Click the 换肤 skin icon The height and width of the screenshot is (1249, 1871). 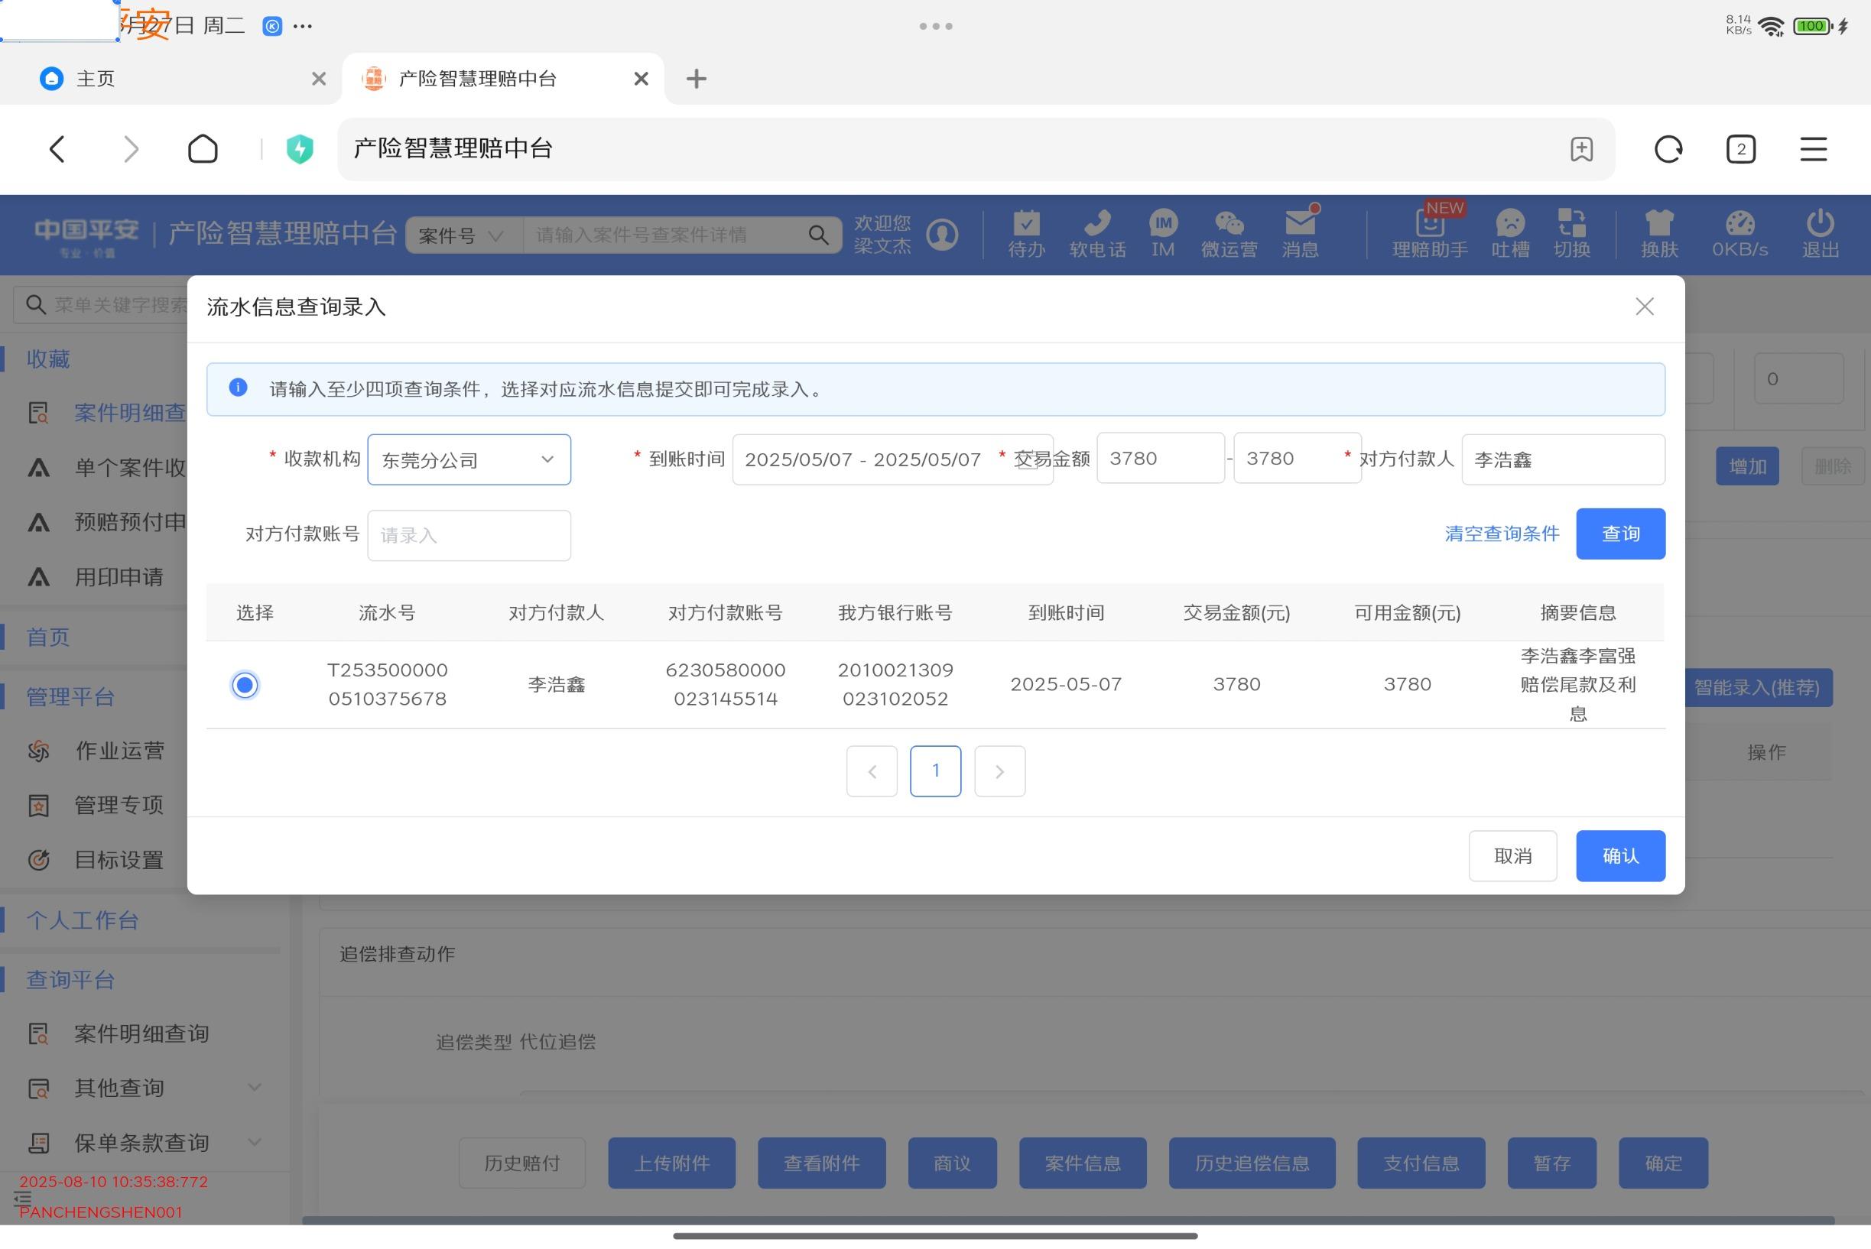coord(1659,234)
